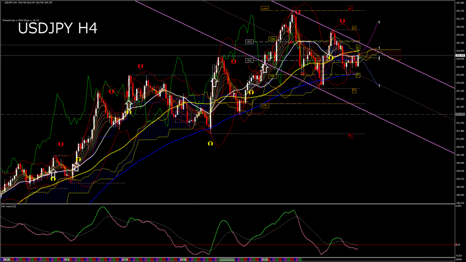Image resolution: width=466 pixels, height=262 pixels.
Task: Select the upper W weekly label near 156.010
Action: click(354, 28)
